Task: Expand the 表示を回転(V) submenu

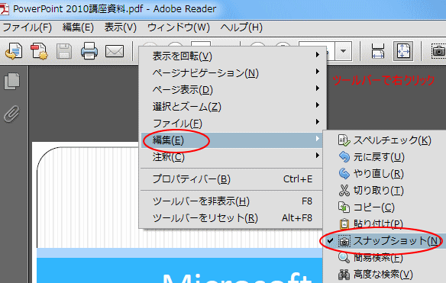Action: [232, 56]
